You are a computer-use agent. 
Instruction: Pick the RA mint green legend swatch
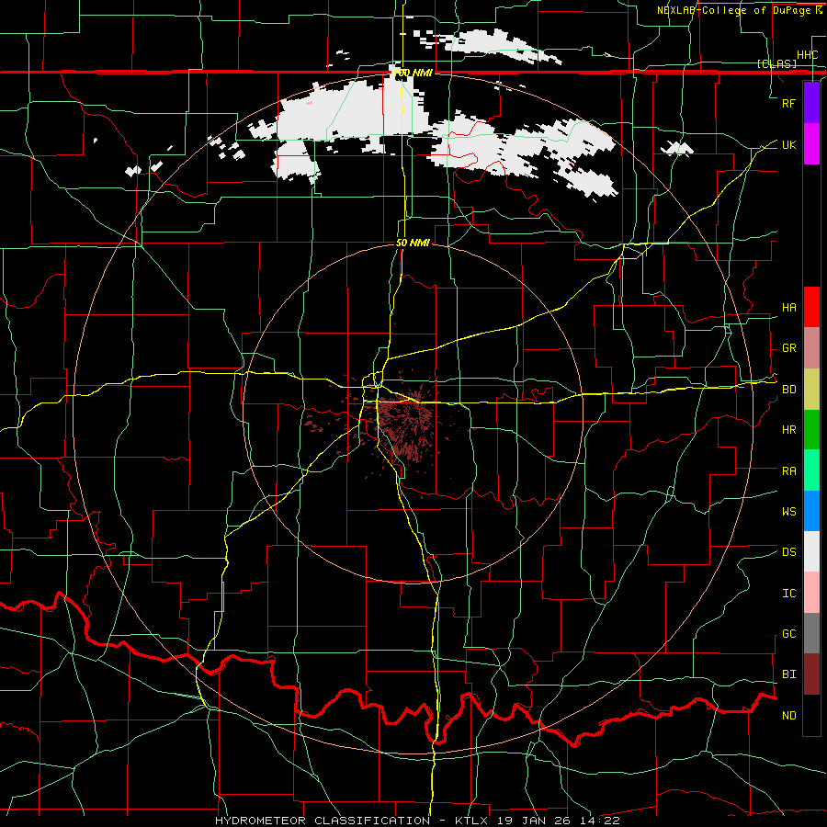811,470
